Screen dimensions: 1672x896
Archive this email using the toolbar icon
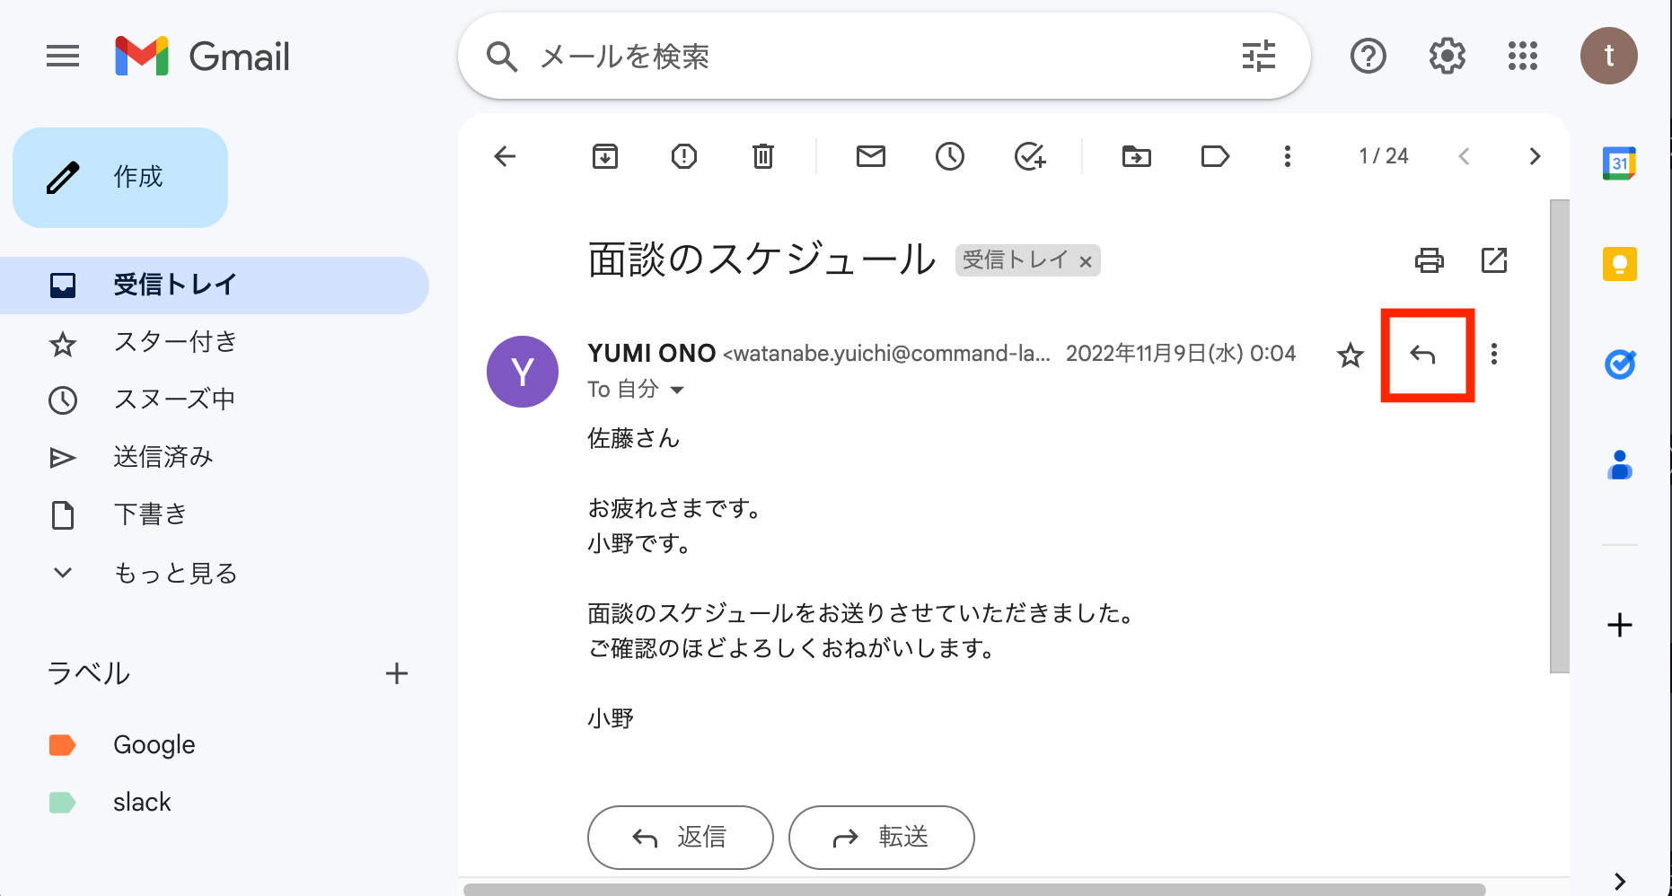click(x=605, y=156)
